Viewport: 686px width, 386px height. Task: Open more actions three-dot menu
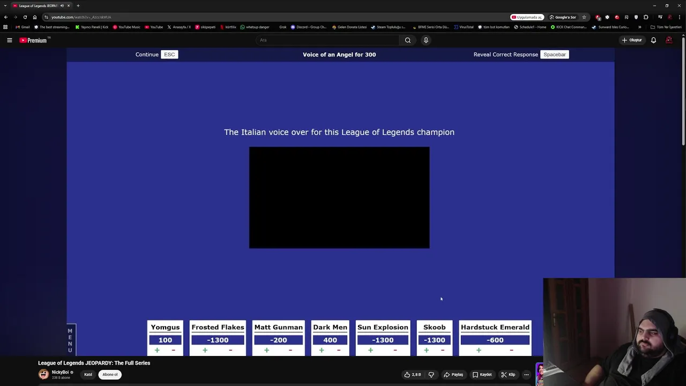coord(526,375)
